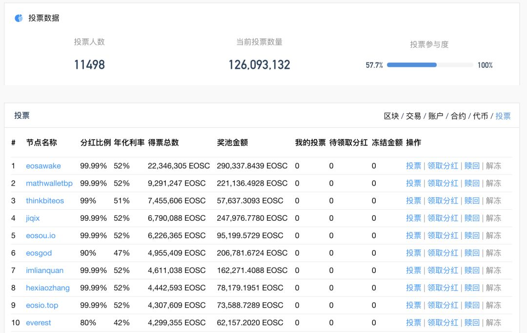This screenshot has width=527, height=333.
Task: Click 解冻 in the eosgod row
Action: [x=493, y=253]
